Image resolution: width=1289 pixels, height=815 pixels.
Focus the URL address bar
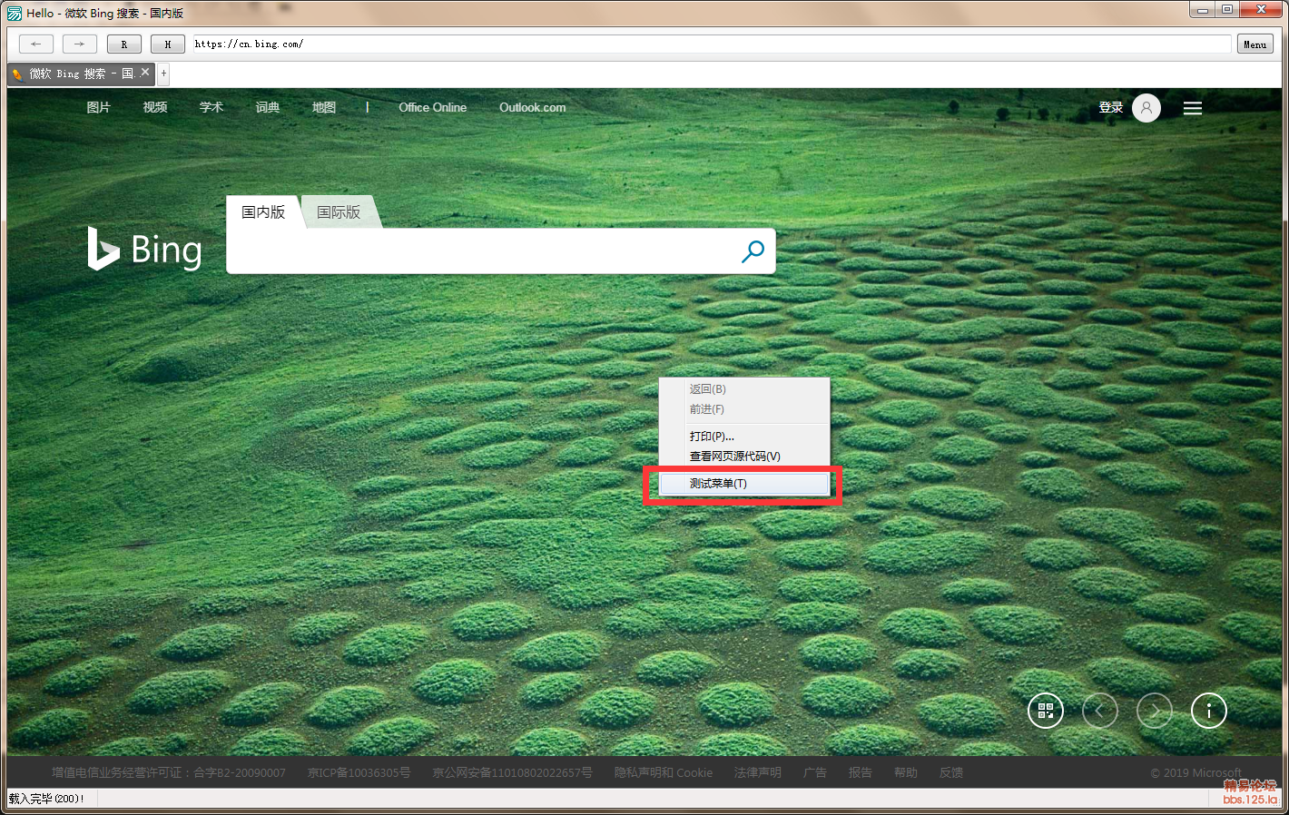tap(712, 44)
